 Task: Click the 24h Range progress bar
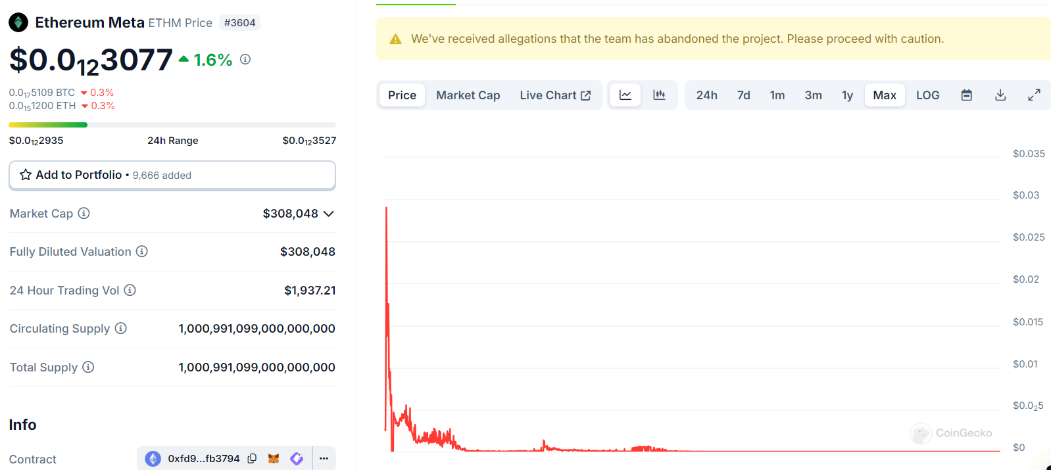(172, 125)
